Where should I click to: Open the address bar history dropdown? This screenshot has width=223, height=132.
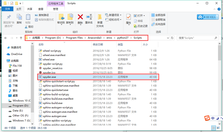(168, 38)
